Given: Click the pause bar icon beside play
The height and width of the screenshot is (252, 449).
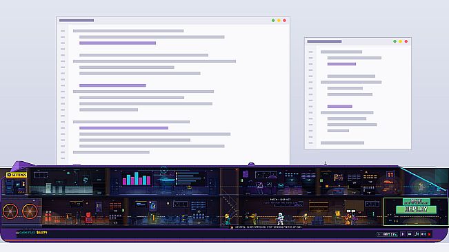Looking at the screenshot, I should pos(410,234).
